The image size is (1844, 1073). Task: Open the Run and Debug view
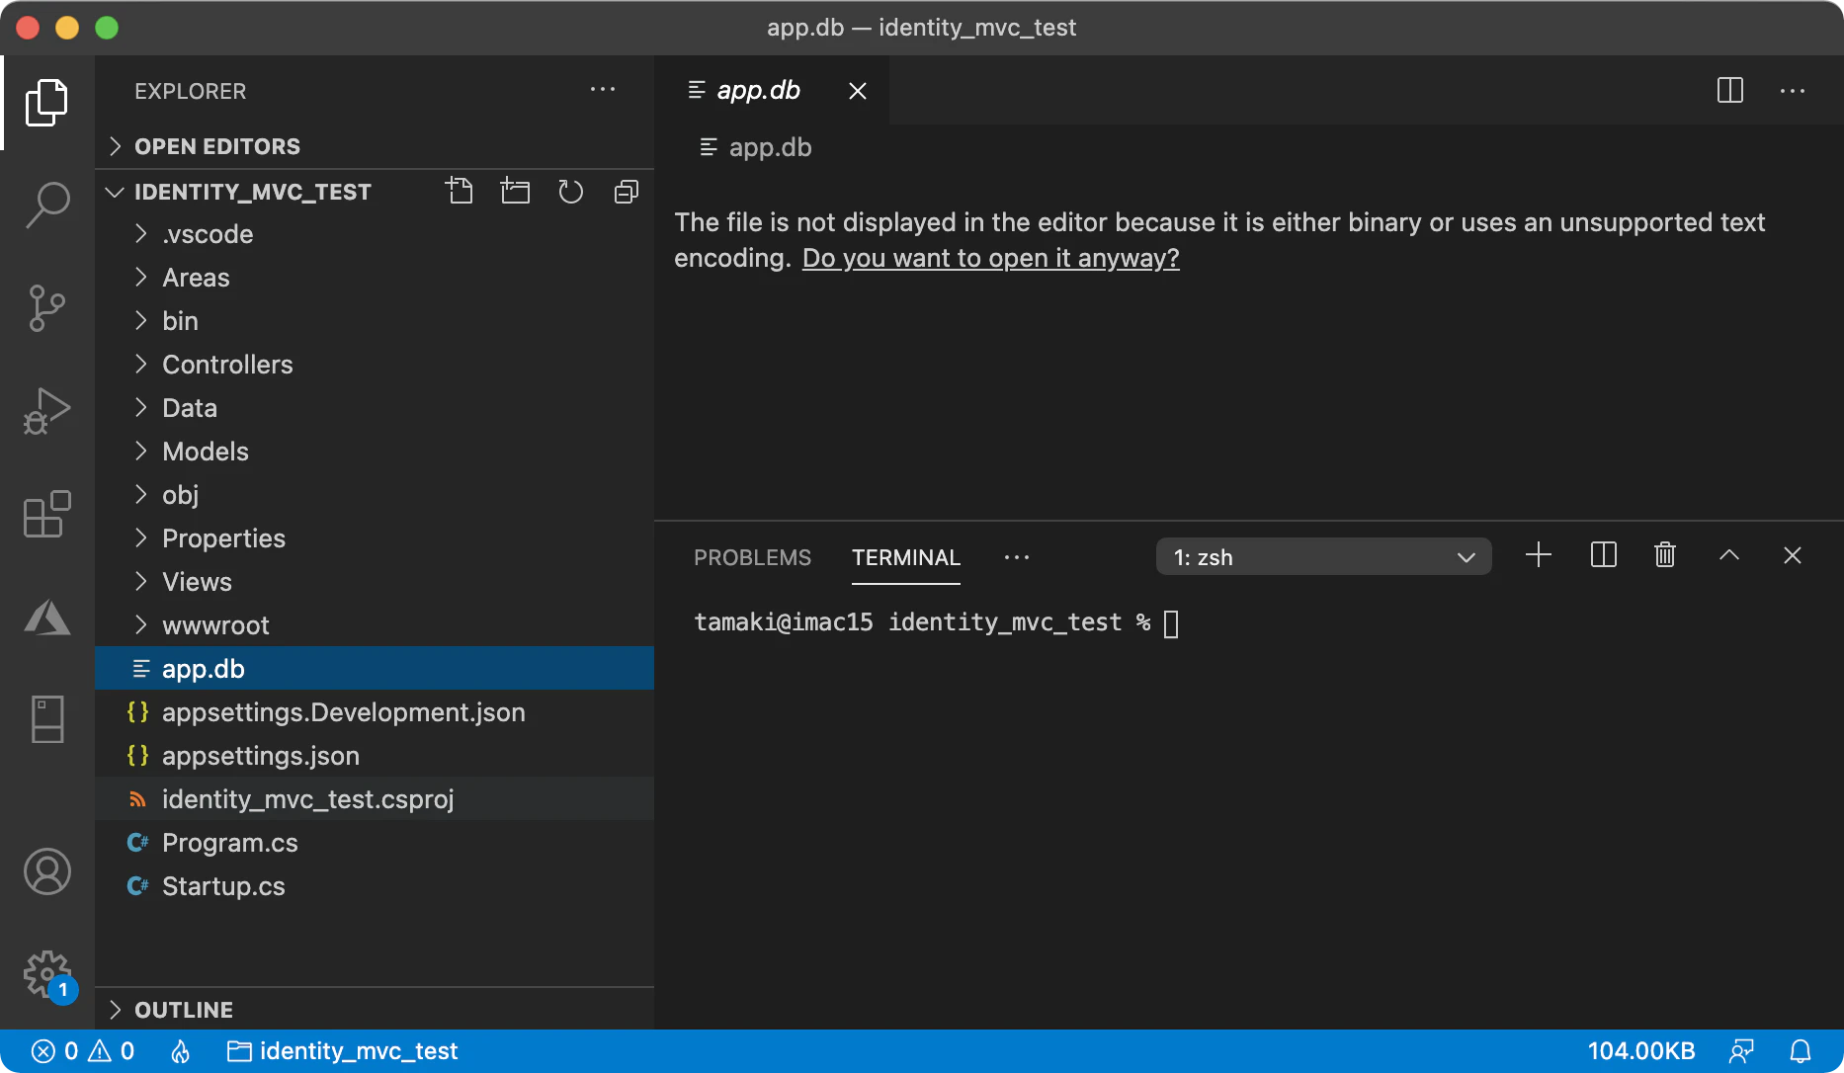pos(47,411)
